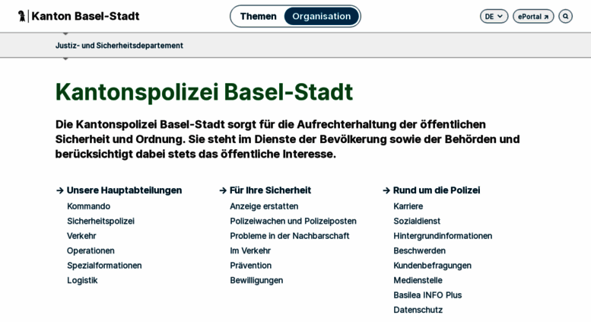Open the Prävention link
This screenshot has height=322, width=591.
(x=251, y=266)
